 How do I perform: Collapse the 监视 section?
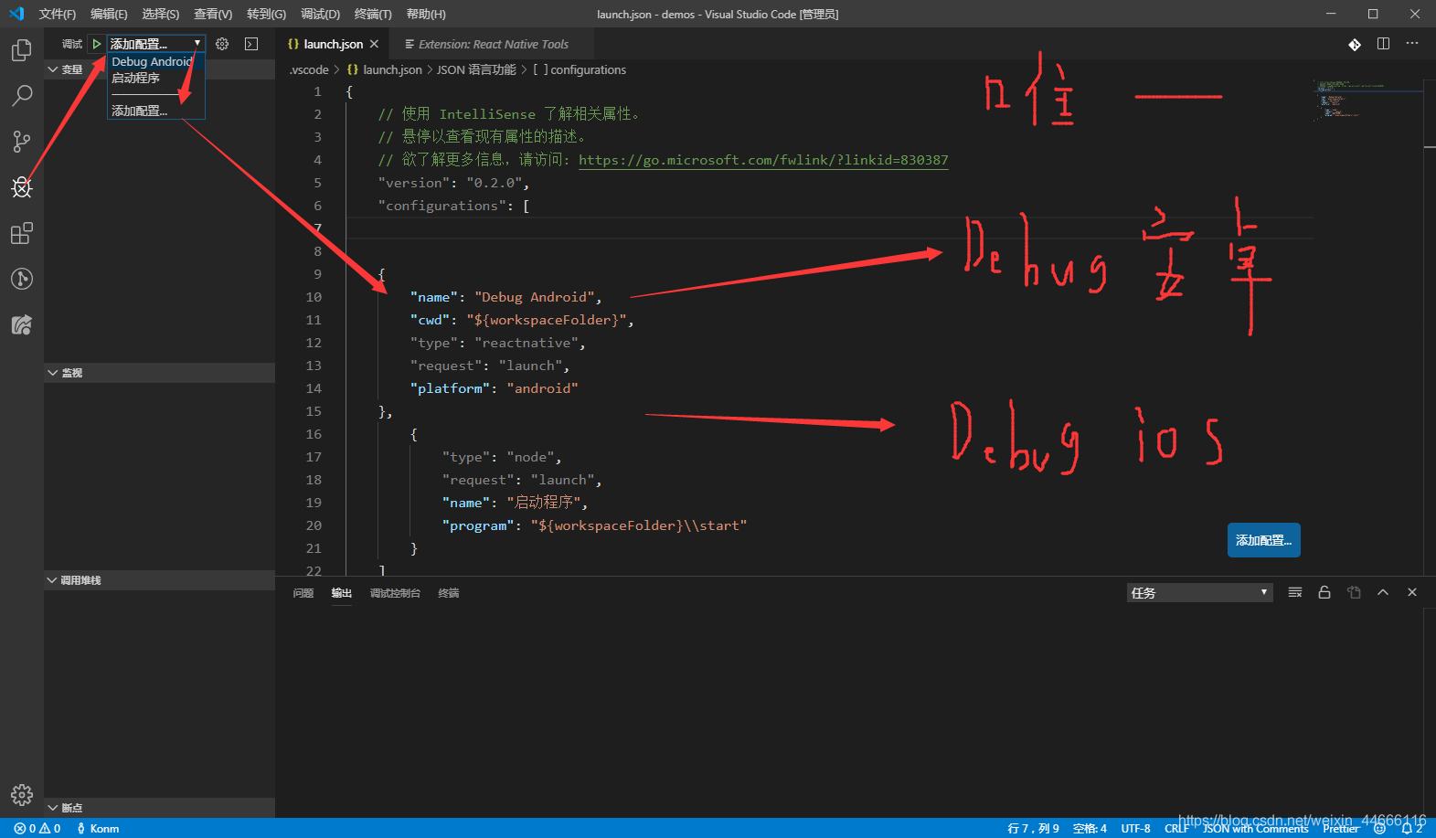[x=159, y=373]
